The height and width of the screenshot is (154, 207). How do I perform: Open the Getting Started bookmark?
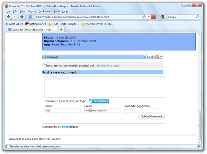coord(36,24)
